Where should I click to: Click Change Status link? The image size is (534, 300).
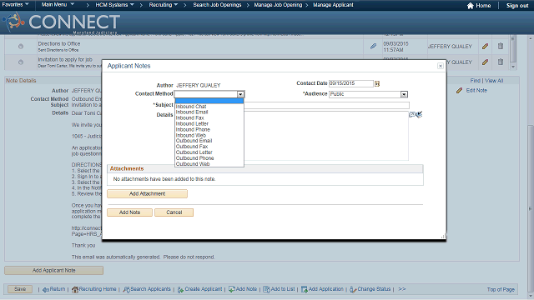tap(370, 289)
